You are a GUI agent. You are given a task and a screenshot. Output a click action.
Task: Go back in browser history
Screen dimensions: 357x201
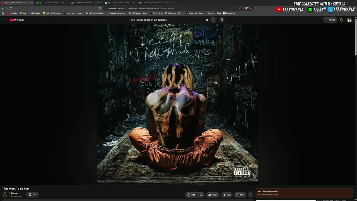pyautogui.click(x=3, y=8)
